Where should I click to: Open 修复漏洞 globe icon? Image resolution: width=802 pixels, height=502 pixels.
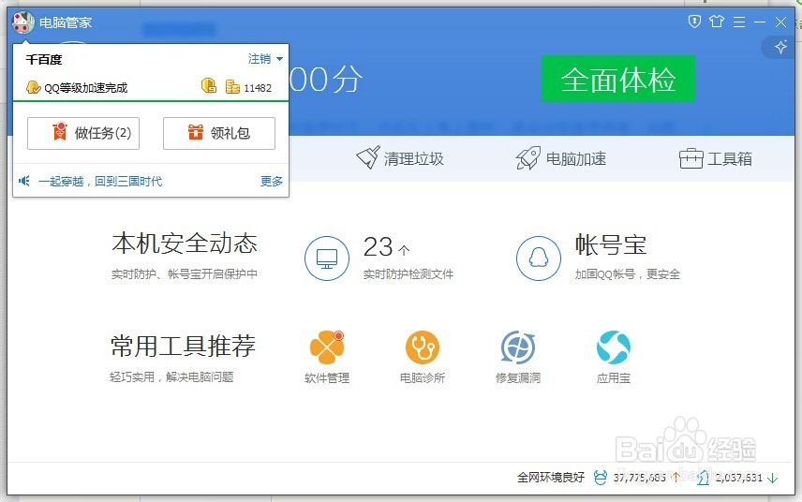coord(517,347)
